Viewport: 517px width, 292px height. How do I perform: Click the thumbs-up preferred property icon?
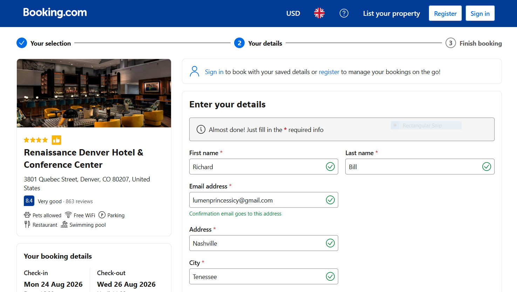click(x=56, y=140)
